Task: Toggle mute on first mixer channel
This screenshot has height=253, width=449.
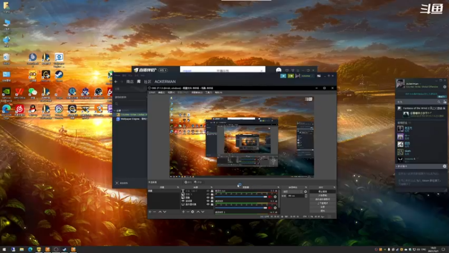Action: click(270, 197)
